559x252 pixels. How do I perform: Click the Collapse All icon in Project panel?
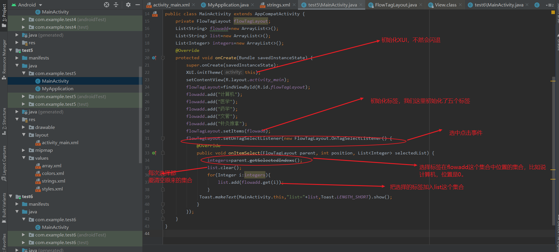(x=116, y=5)
